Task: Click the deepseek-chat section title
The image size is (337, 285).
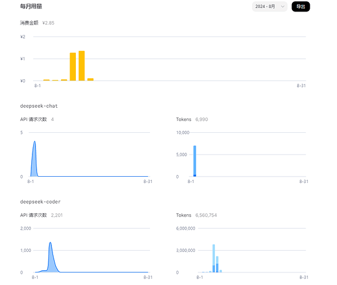Action: click(x=39, y=106)
